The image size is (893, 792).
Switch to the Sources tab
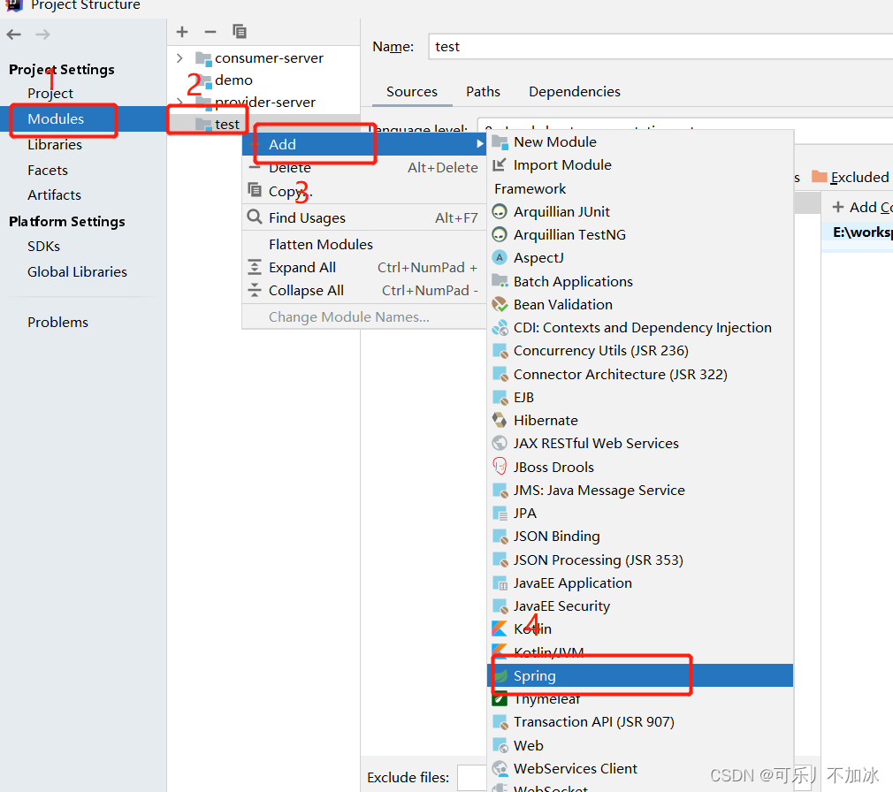412,92
